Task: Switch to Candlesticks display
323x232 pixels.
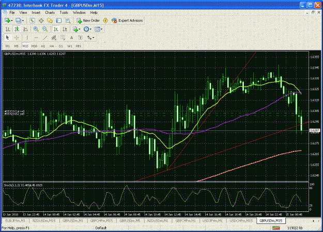Action: coord(17,29)
